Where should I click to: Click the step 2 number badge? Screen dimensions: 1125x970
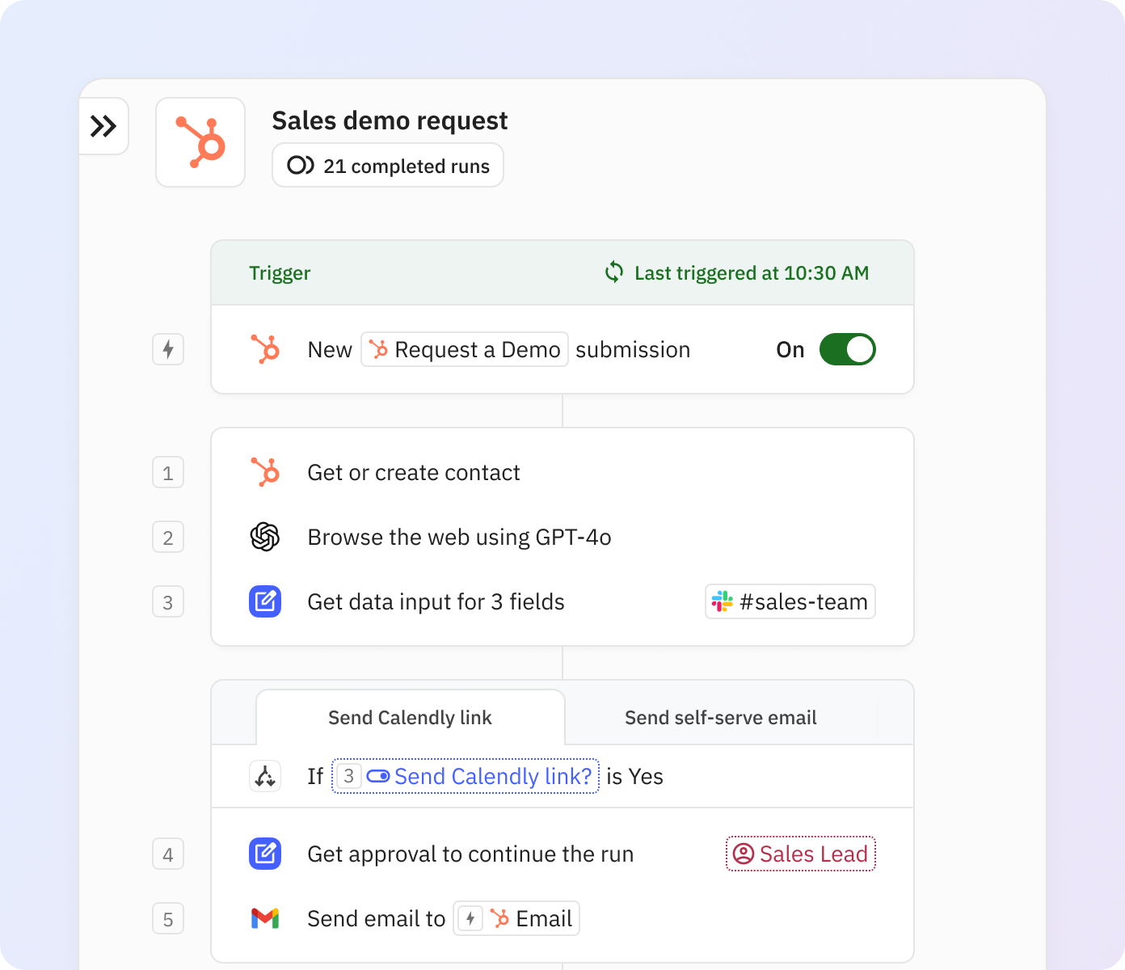(x=167, y=537)
